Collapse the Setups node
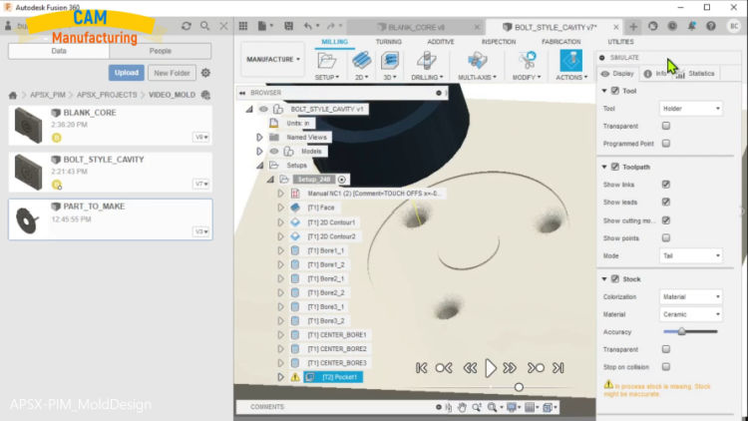Screen dimensions: 748x421 (x=260, y=166)
